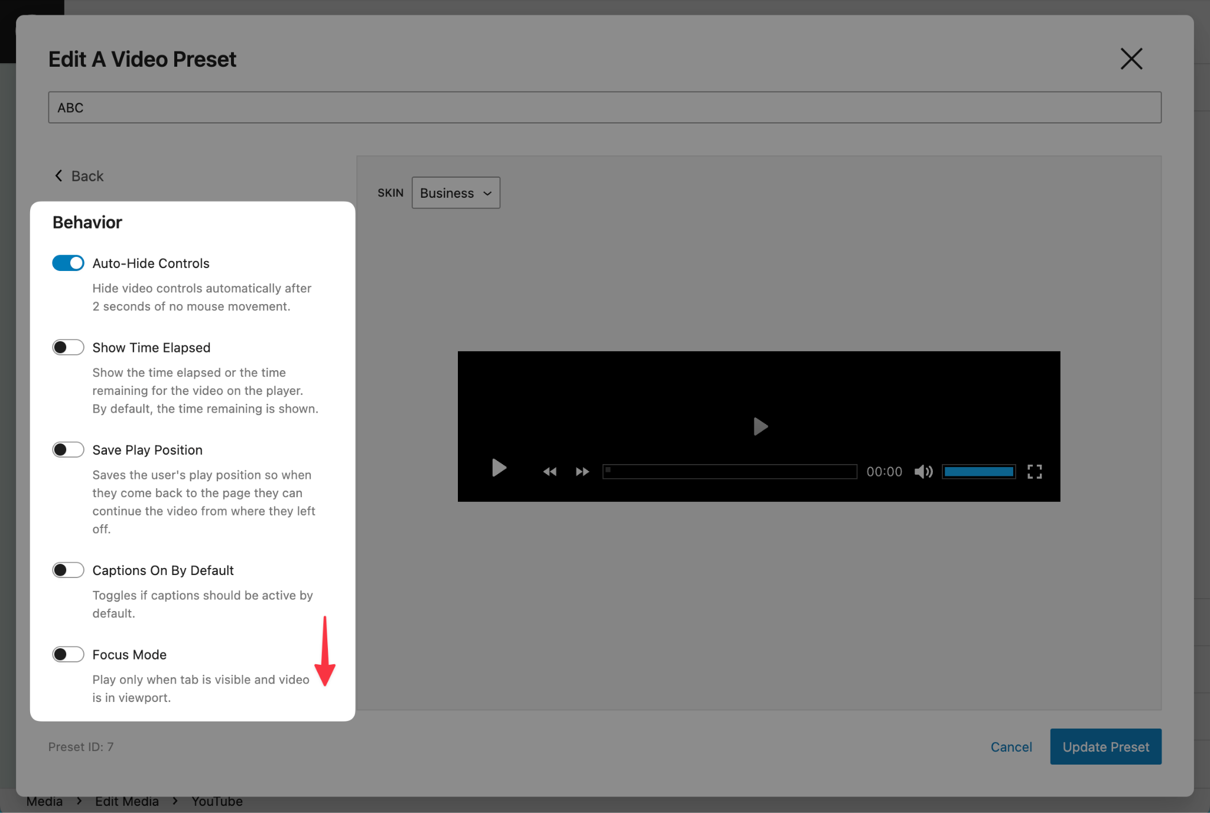Image resolution: width=1210 pixels, height=813 pixels.
Task: Select the fast-forward icon in player controls
Action: pyautogui.click(x=581, y=471)
